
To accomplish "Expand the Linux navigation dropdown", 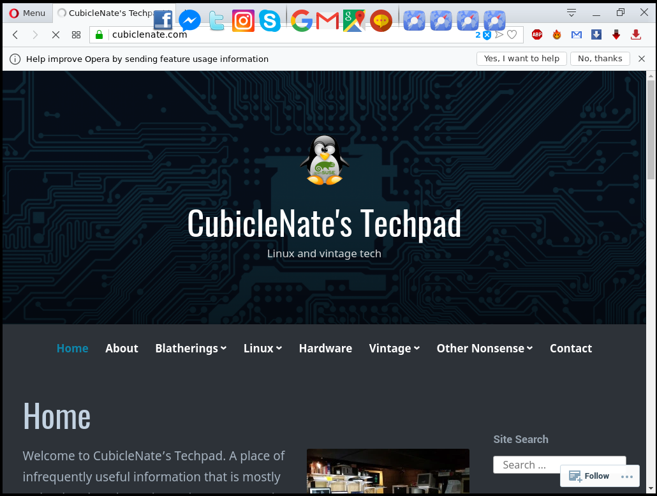I will tap(263, 349).
